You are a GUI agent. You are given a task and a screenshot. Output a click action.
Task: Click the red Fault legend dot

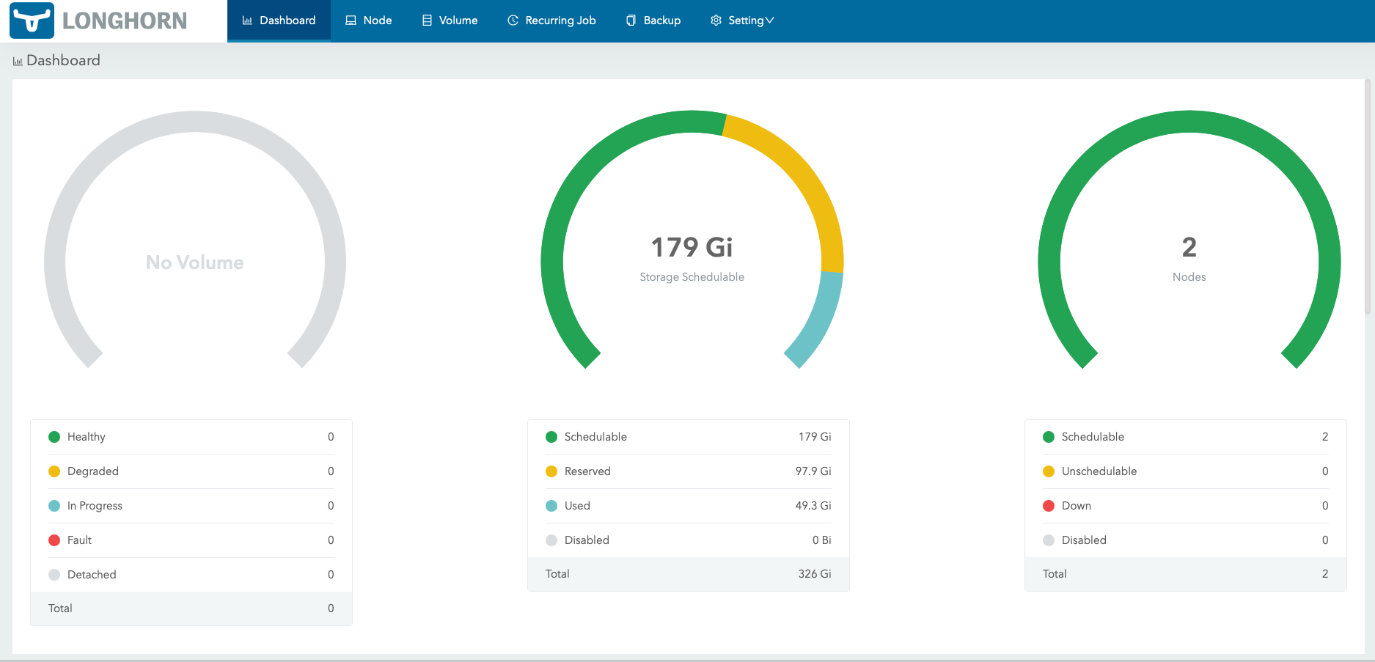coord(54,540)
